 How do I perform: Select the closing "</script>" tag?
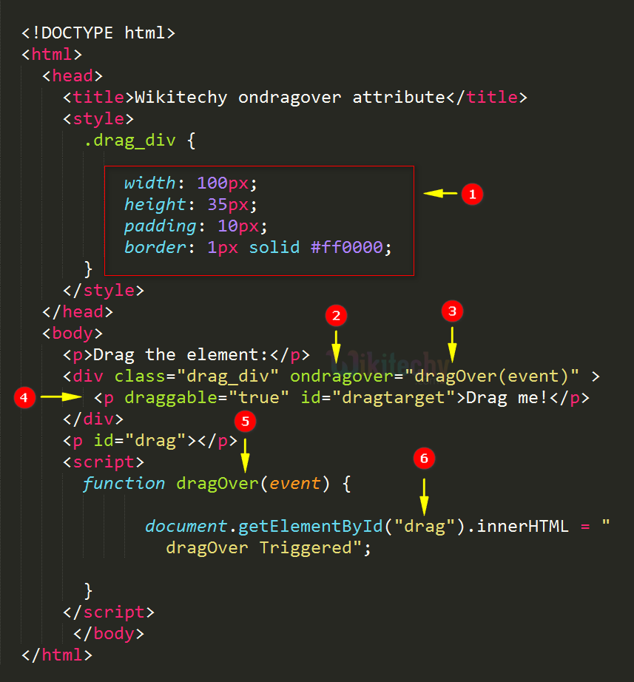(109, 612)
